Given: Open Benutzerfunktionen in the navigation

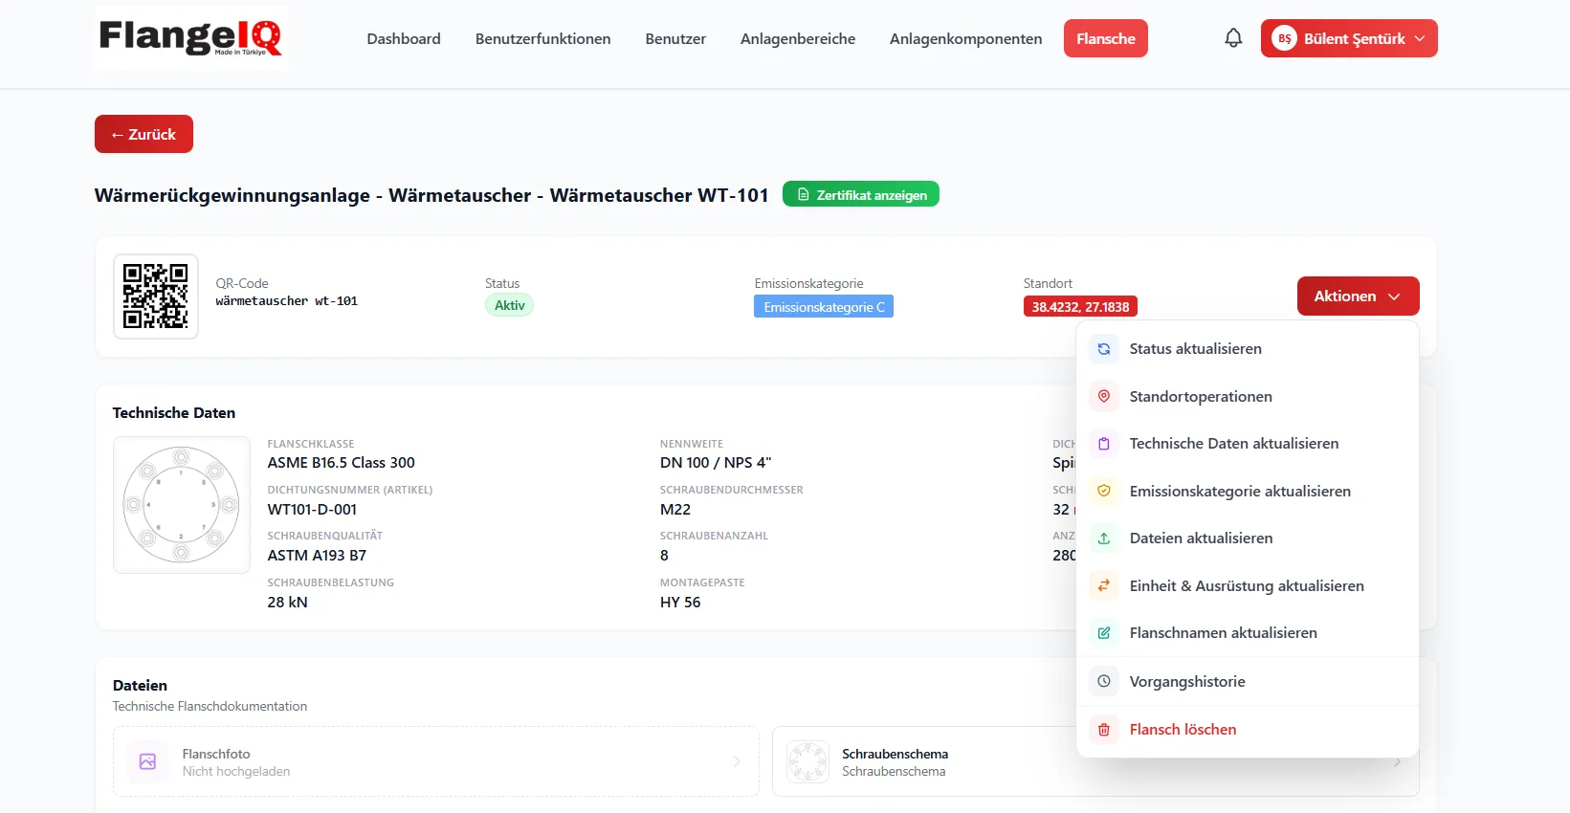Looking at the screenshot, I should click(542, 38).
